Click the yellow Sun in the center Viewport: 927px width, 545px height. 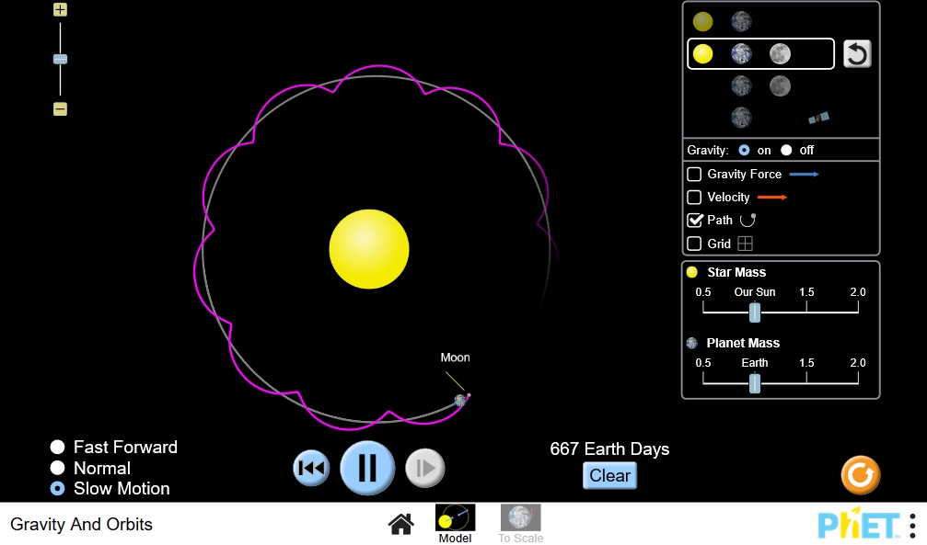click(369, 249)
